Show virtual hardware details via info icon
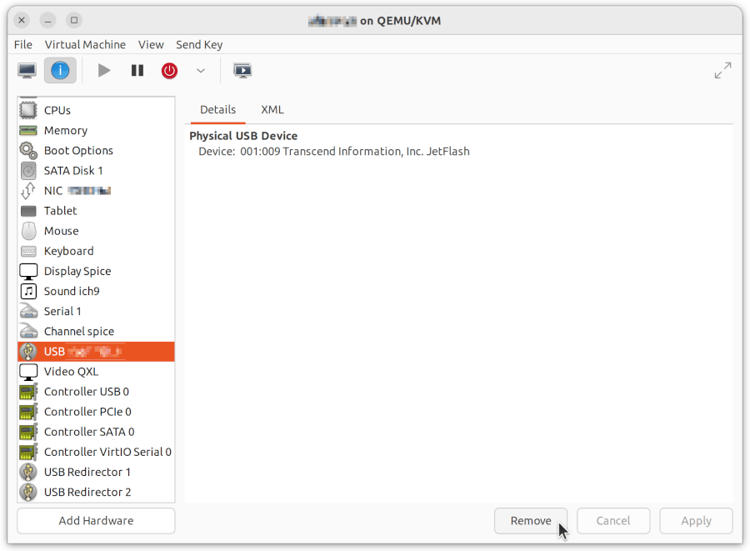This screenshot has width=750, height=551. point(59,71)
